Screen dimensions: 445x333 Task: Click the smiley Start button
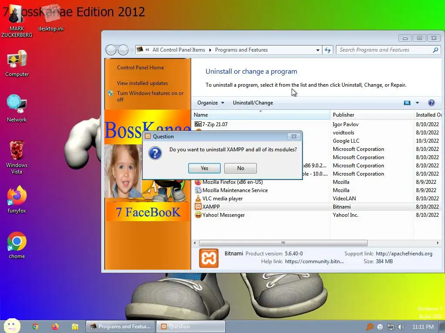pyautogui.click(x=12, y=326)
